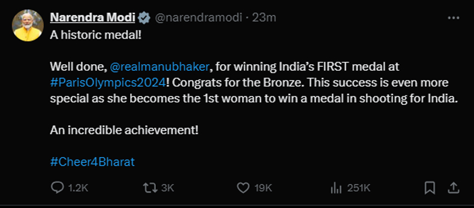Click the Narendra Modi display name
The width and height of the screenshot is (474, 208).
[x=93, y=18]
